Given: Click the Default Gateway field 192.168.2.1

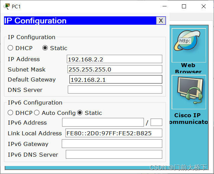Looking at the screenshot, I should pyautogui.click(x=116, y=79).
